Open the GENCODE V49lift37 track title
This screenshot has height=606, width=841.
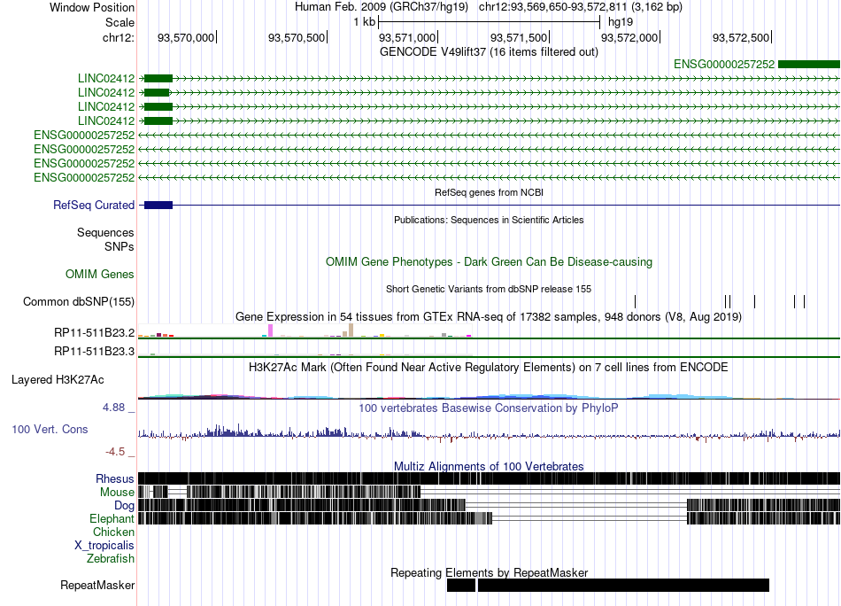489,52
